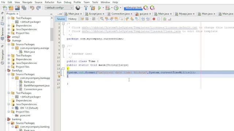Click the New Project toolbar icon

click(x=11, y=8)
